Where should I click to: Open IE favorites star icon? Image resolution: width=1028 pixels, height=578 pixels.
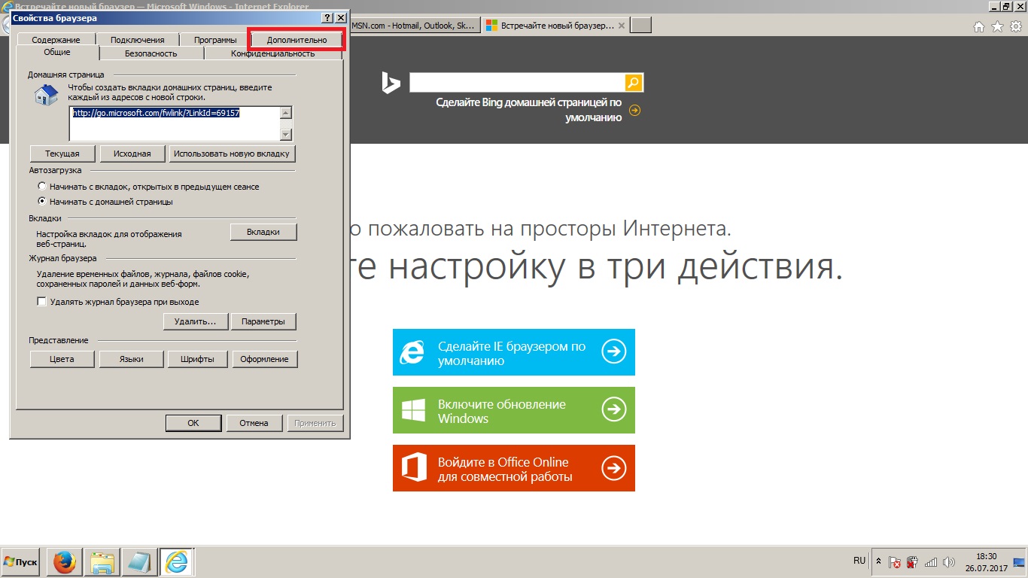pyautogui.click(x=997, y=26)
